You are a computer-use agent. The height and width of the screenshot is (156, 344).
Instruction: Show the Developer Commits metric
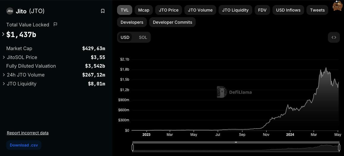pos(172,22)
